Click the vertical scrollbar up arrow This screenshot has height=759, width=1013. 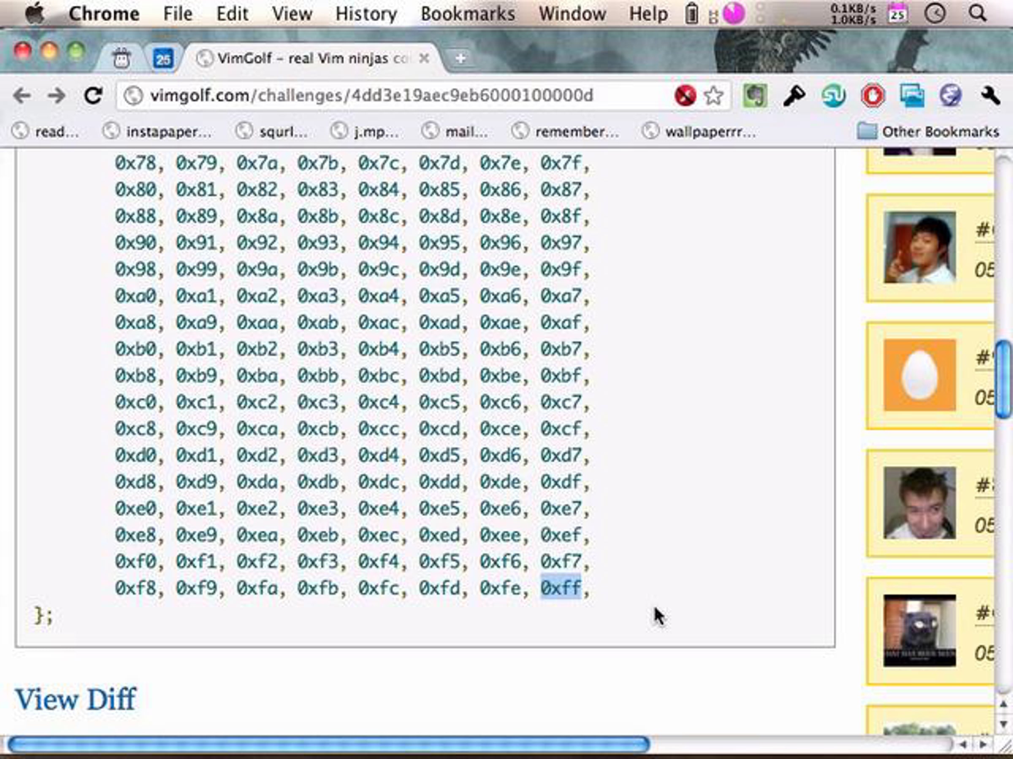coord(1003,705)
